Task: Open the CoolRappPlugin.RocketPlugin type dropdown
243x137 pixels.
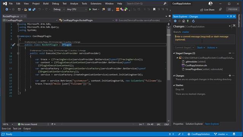Action: (x=86, y=20)
